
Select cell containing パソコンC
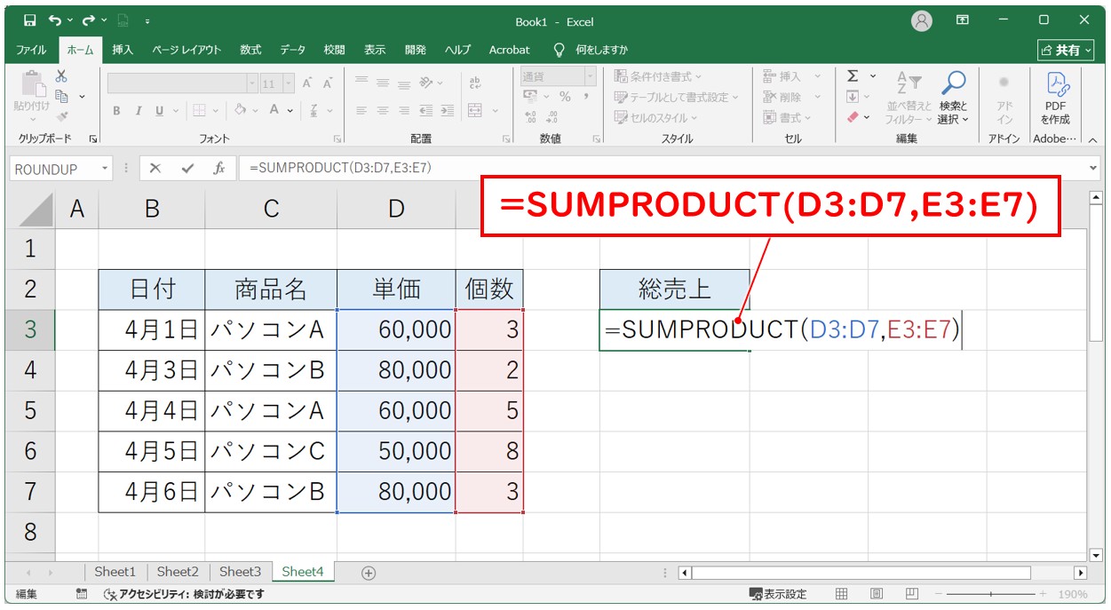271,451
